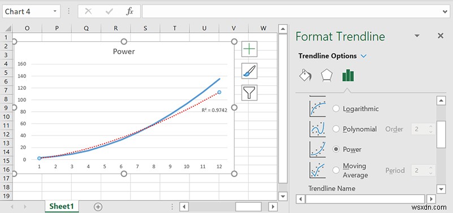
Task: Open the Chart Elements plus button
Action: tap(249, 49)
